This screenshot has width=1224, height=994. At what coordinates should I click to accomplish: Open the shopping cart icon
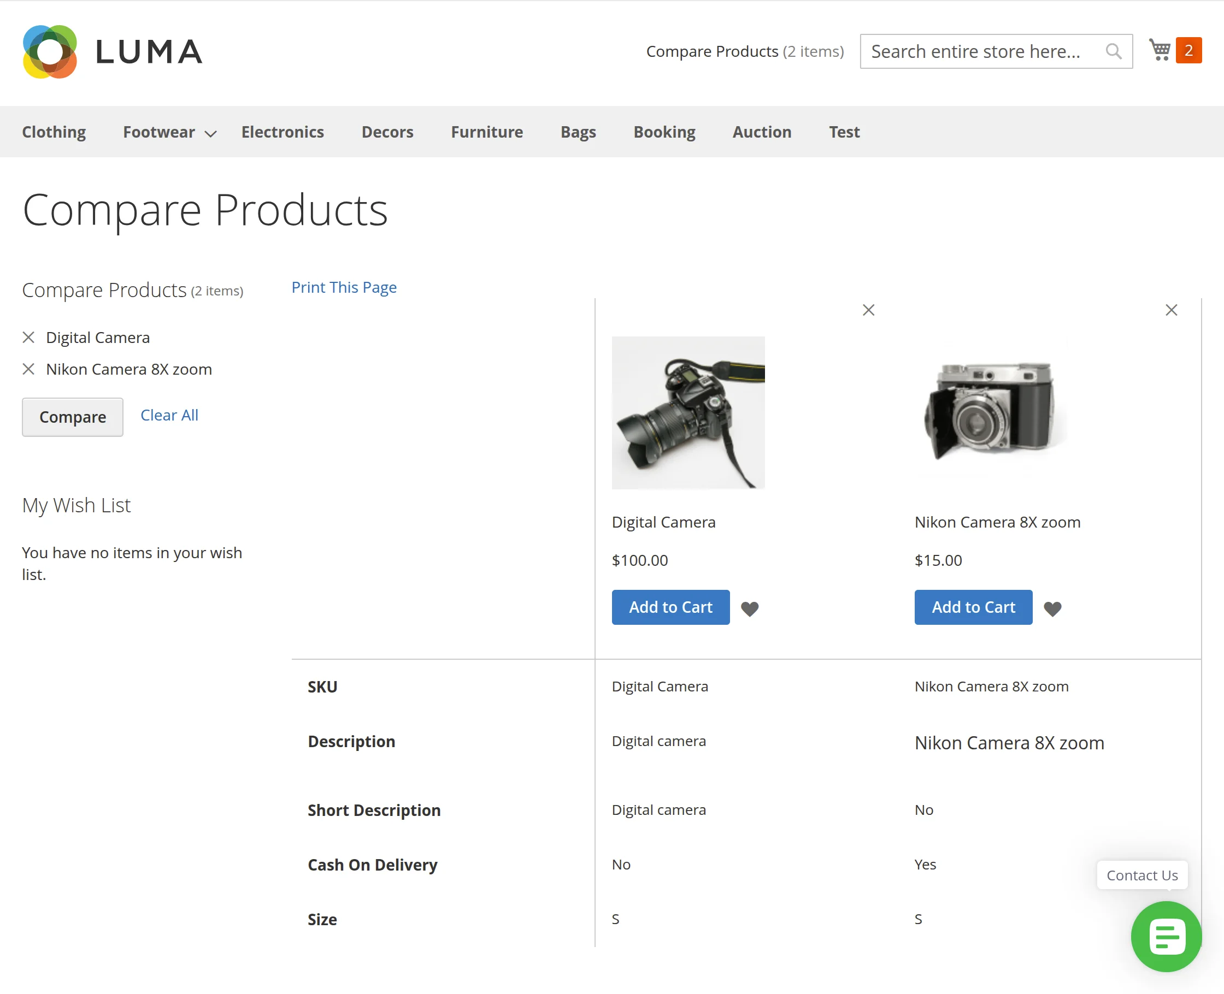point(1161,50)
